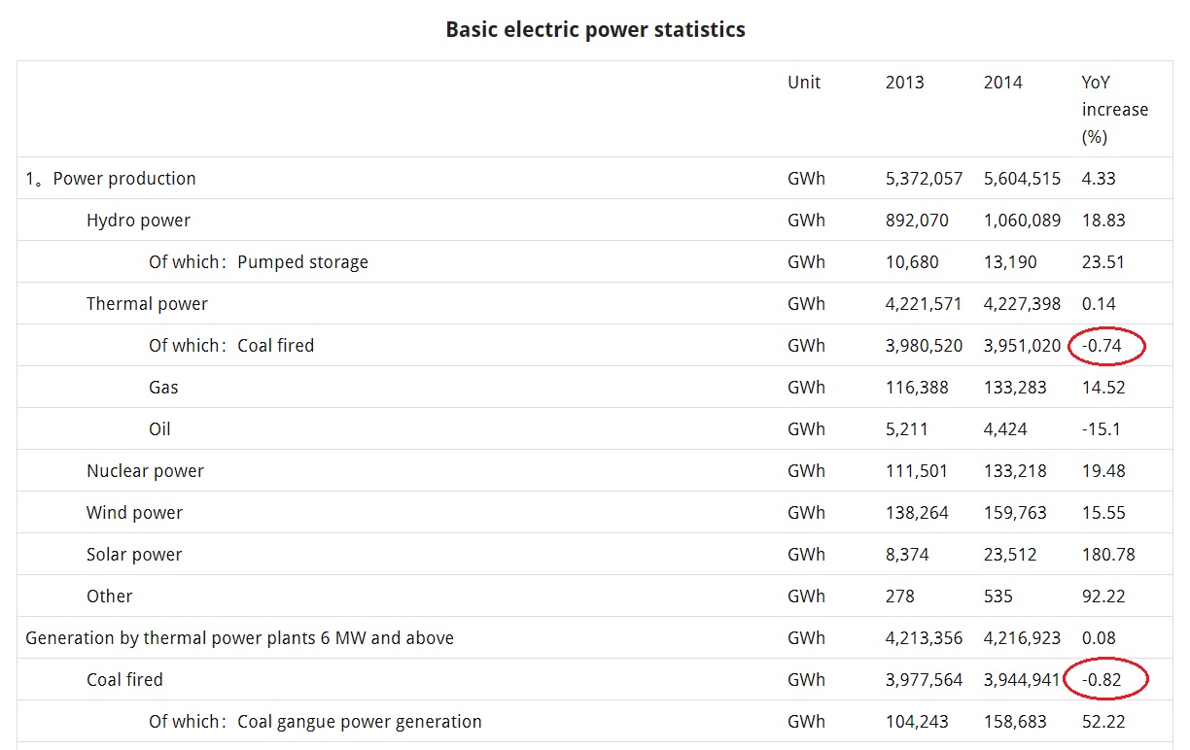Click the Unit column header
Viewport: 1190px width, 750px height.
point(804,83)
